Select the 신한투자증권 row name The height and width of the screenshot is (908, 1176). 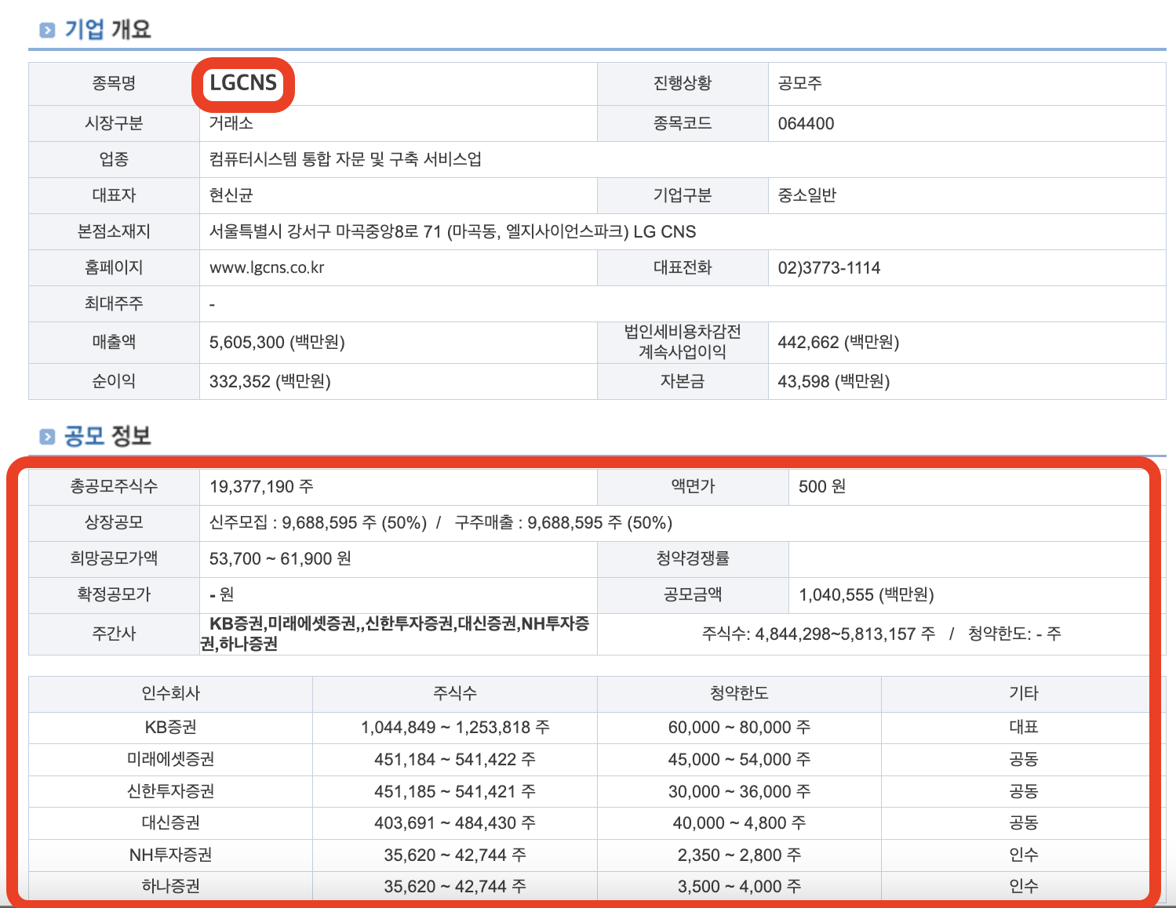tap(170, 791)
